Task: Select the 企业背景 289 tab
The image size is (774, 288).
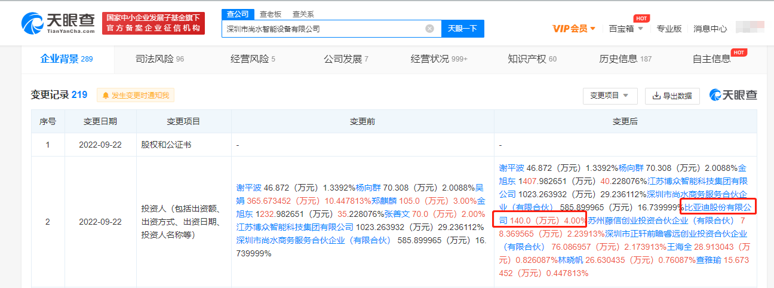Action: pos(66,59)
